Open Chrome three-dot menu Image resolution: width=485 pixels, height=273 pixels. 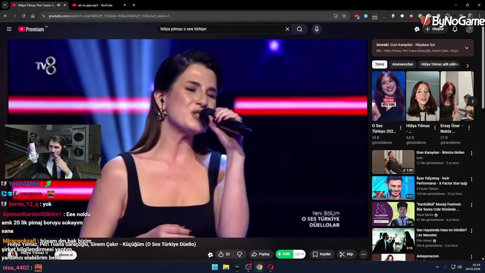tap(480, 16)
